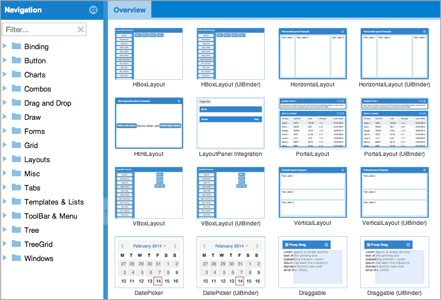Click the Charts folder icon
441x300 pixels.
click(16, 74)
